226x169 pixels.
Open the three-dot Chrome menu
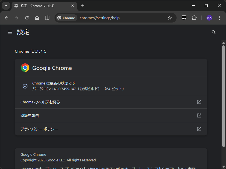tap(220, 18)
